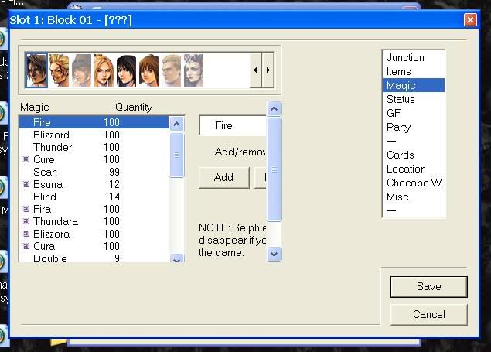Click the icon beside Blizzara
The width and height of the screenshot is (491, 352).
(x=26, y=234)
